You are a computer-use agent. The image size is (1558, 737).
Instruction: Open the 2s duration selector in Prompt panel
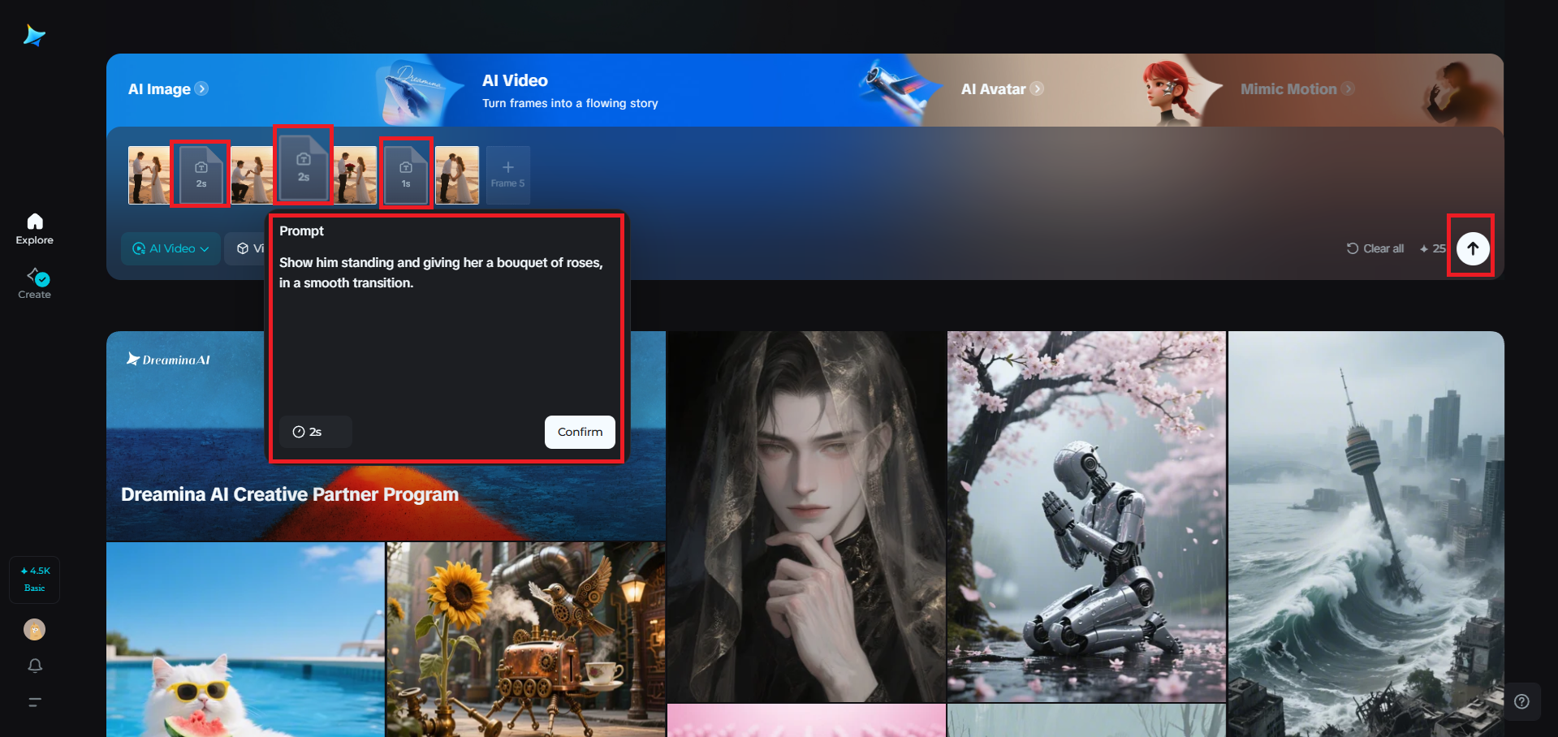pos(315,432)
